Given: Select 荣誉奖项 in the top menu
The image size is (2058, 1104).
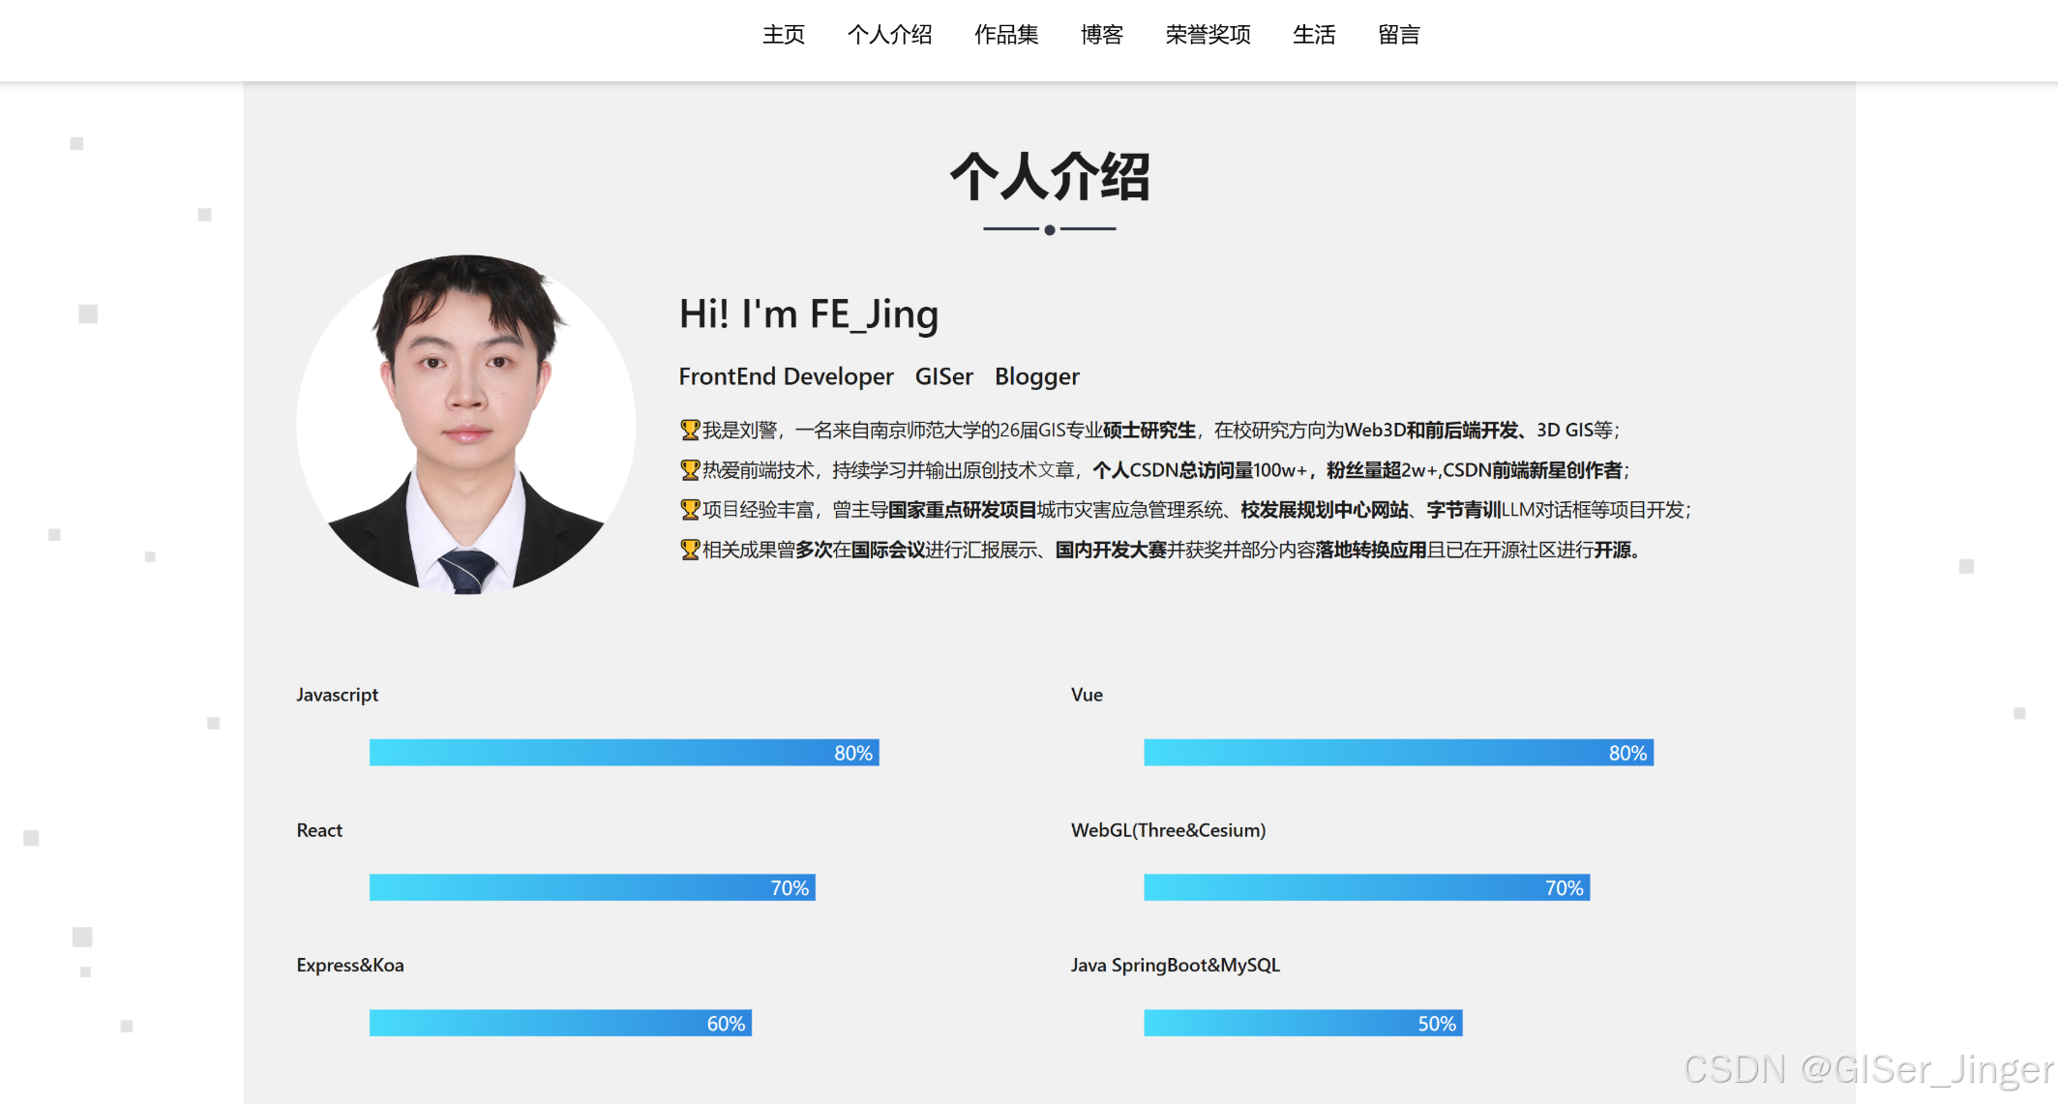Looking at the screenshot, I should 1208,35.
